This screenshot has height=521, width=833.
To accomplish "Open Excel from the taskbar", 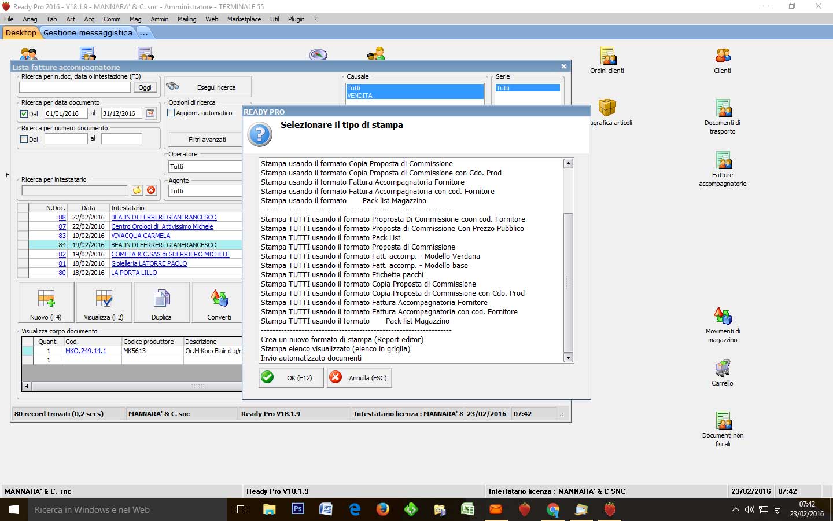I will (467, 509).
